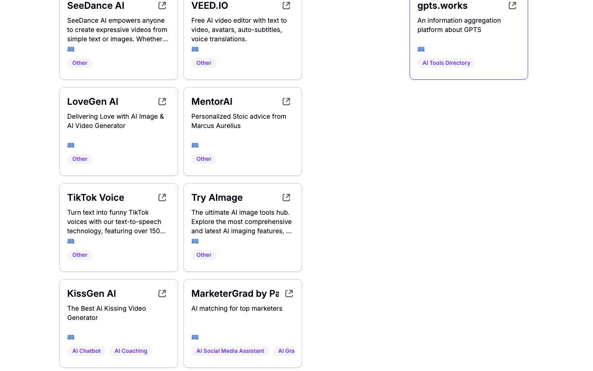Select the Other tag on SeeDance AI
This screenshot has height=371, width=593.
pyautogui.click(x=80, y=63)
